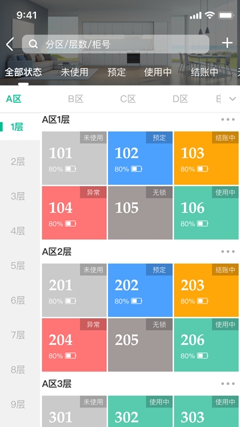The width and height of the screenshot is (240, 427).
Task: Open unlocked cabinet 105 tile
Action: click(140, 213)
